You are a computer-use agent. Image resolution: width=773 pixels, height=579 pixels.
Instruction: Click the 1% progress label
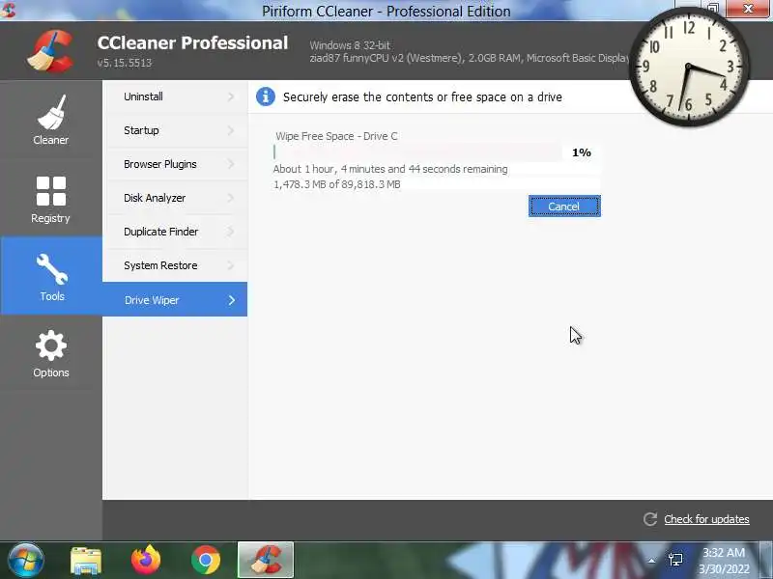coord(582,152)
